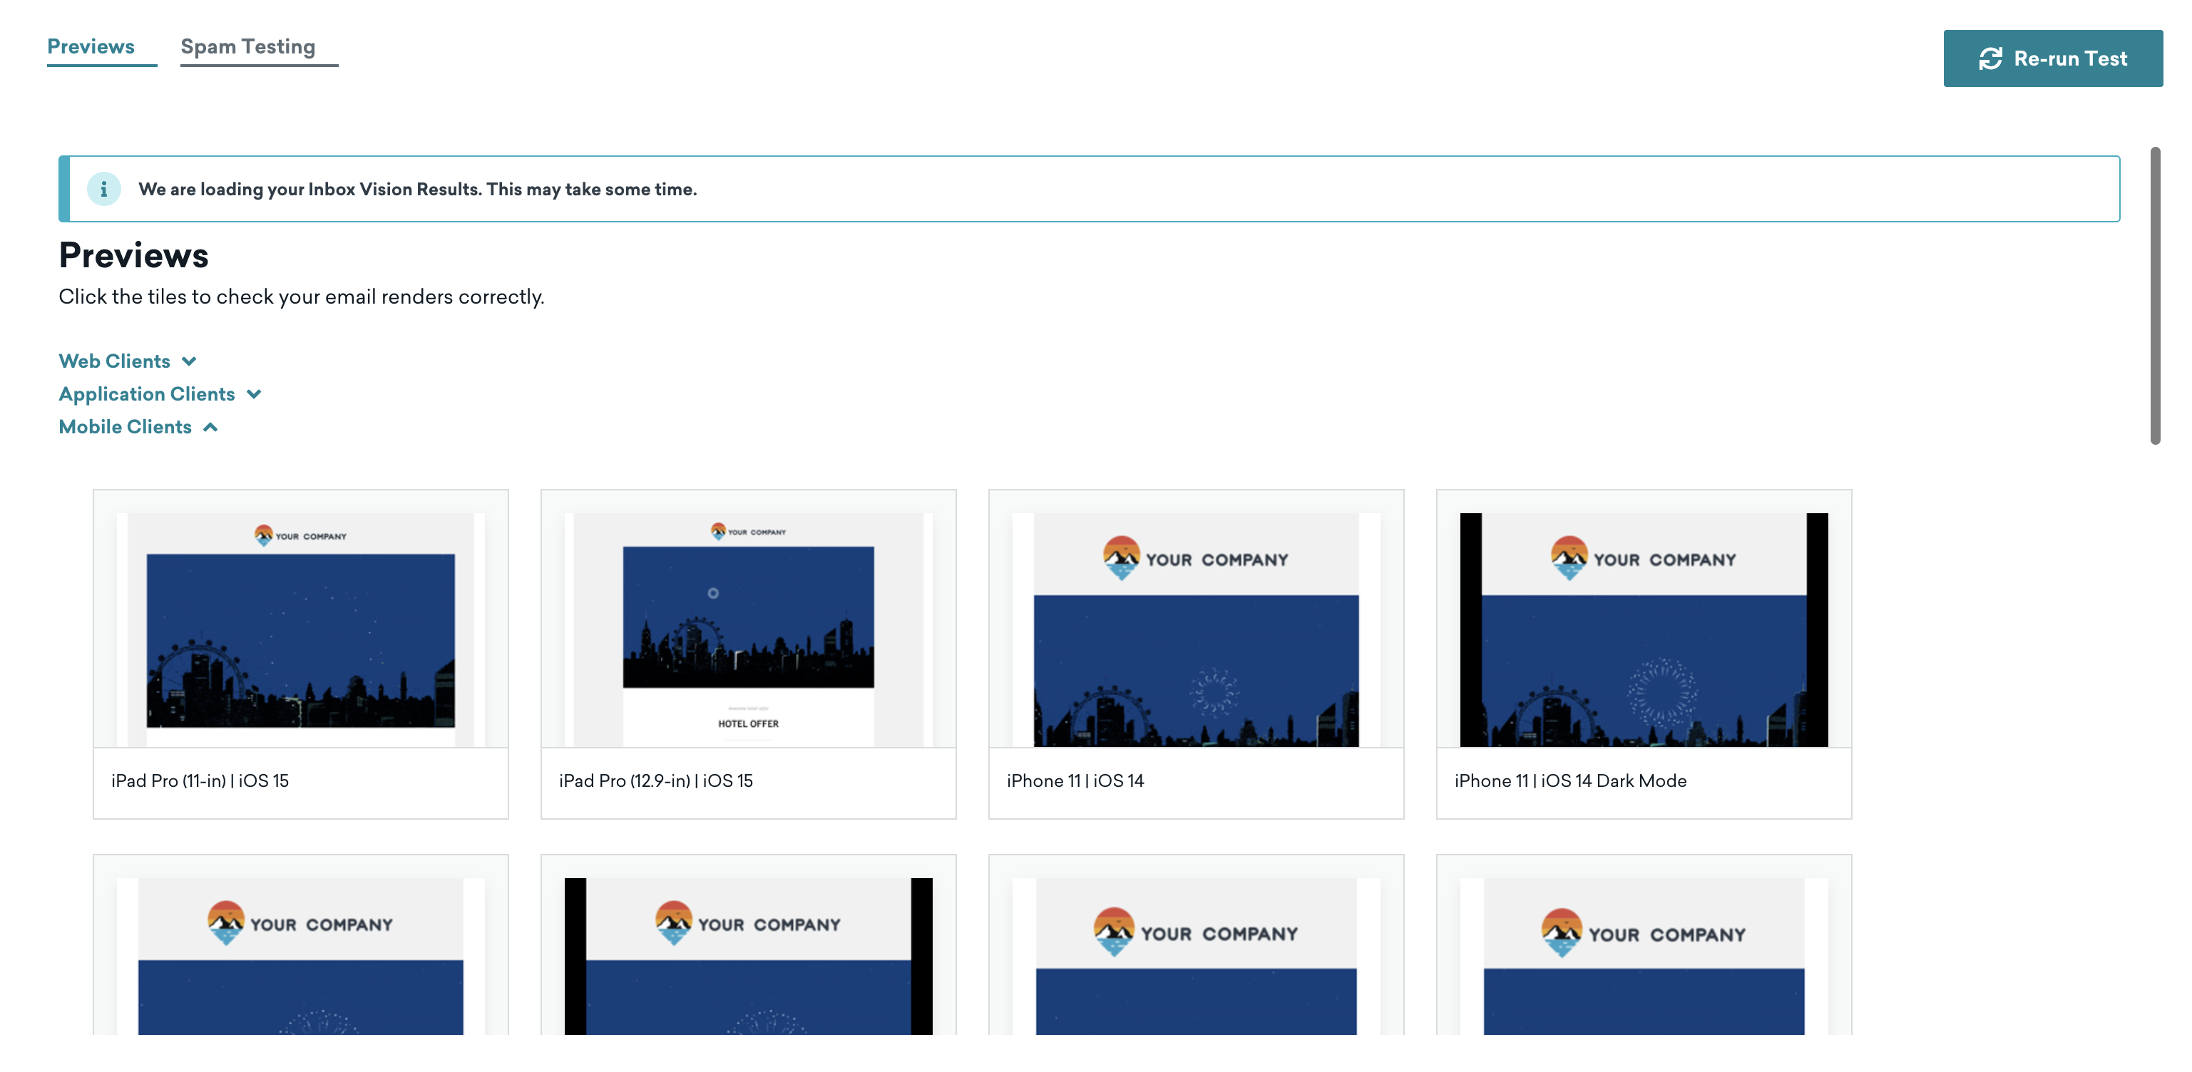Click the info icon in the loading banner

pos(104,189)
